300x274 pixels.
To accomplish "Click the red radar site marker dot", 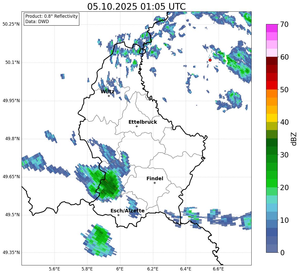I will 210,60.
